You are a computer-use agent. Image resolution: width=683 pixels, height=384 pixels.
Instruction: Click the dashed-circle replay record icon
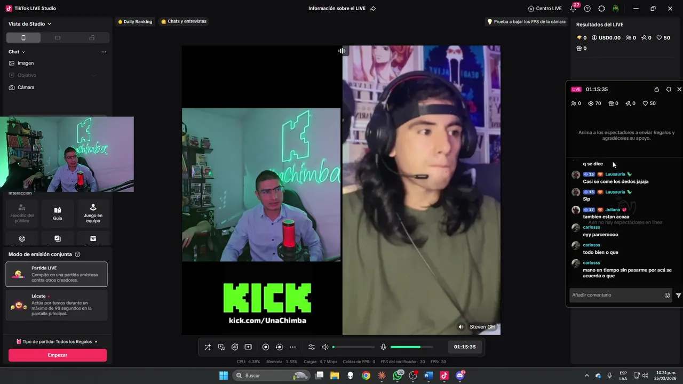click(279, 347)
